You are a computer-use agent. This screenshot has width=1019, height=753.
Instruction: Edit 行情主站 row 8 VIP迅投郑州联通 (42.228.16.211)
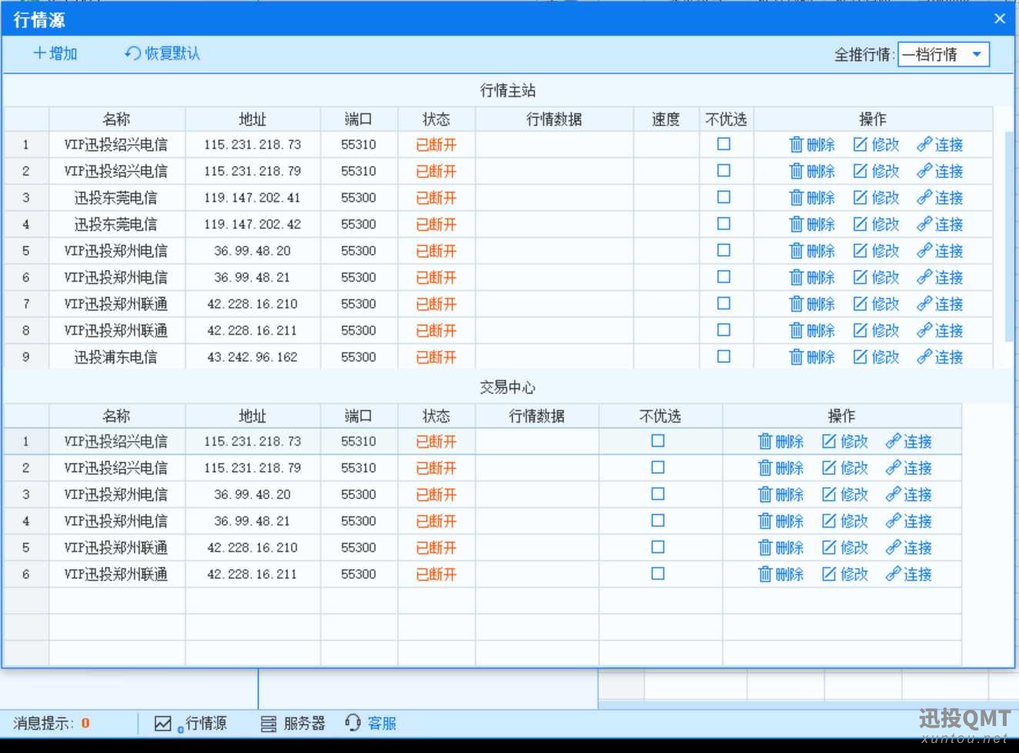(877, 330)
